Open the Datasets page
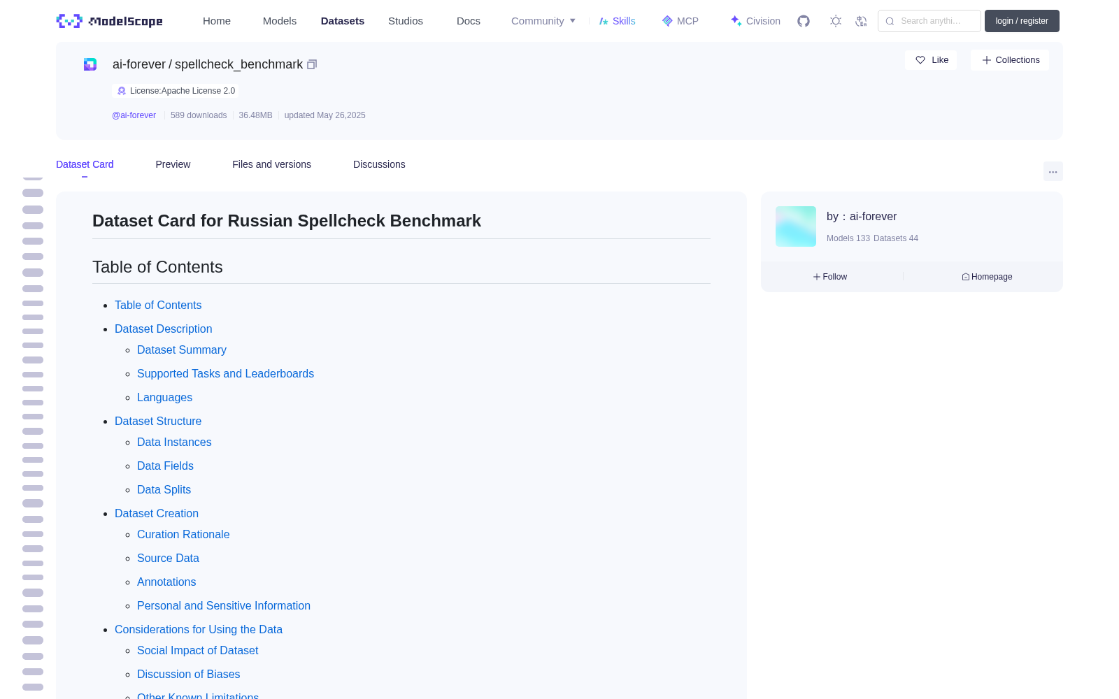This screenshot has height=699, width=1119. click(x=343, y=21)
